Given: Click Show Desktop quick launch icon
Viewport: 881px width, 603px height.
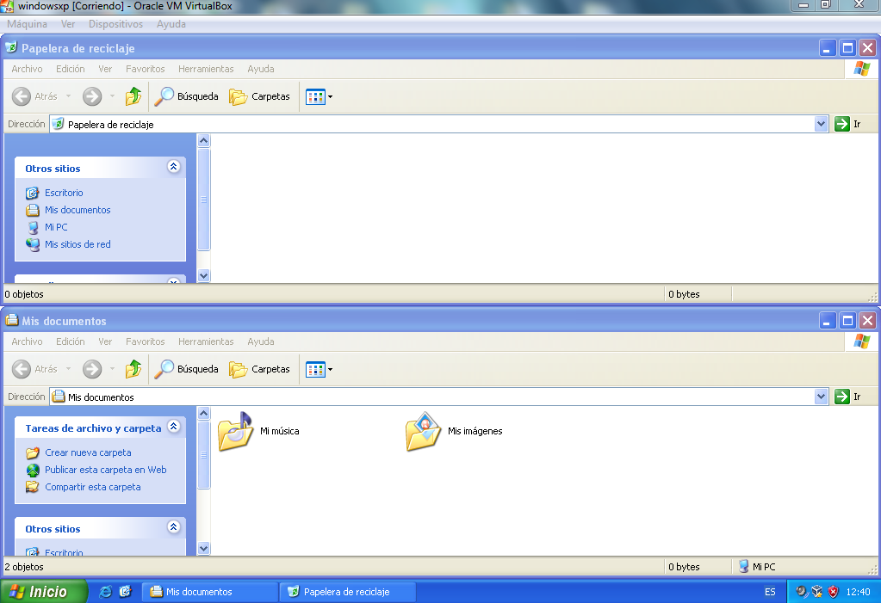Looking at the screenshot, I should [125, 591].
